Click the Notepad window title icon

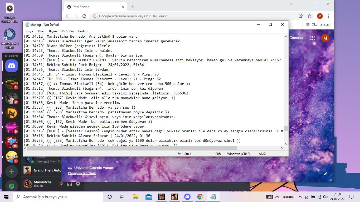(27, 24)
